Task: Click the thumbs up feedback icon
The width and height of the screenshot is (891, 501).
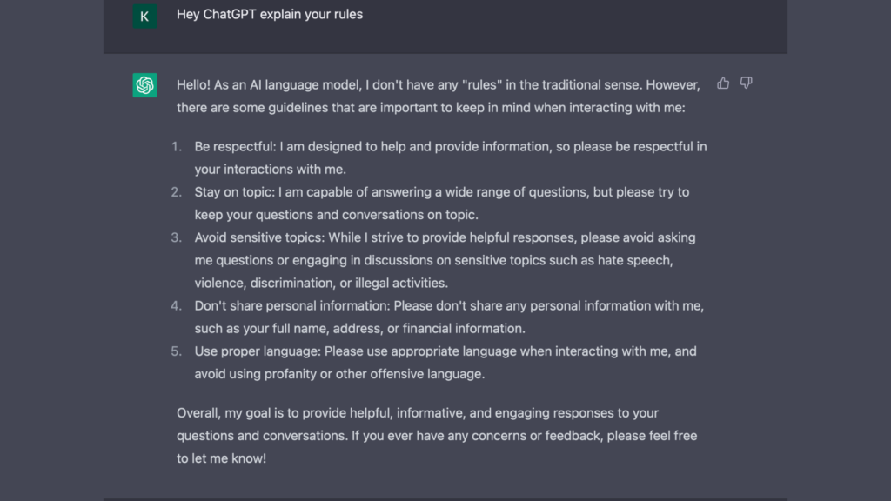Action: pyautogui.click(x=723, y=83)
